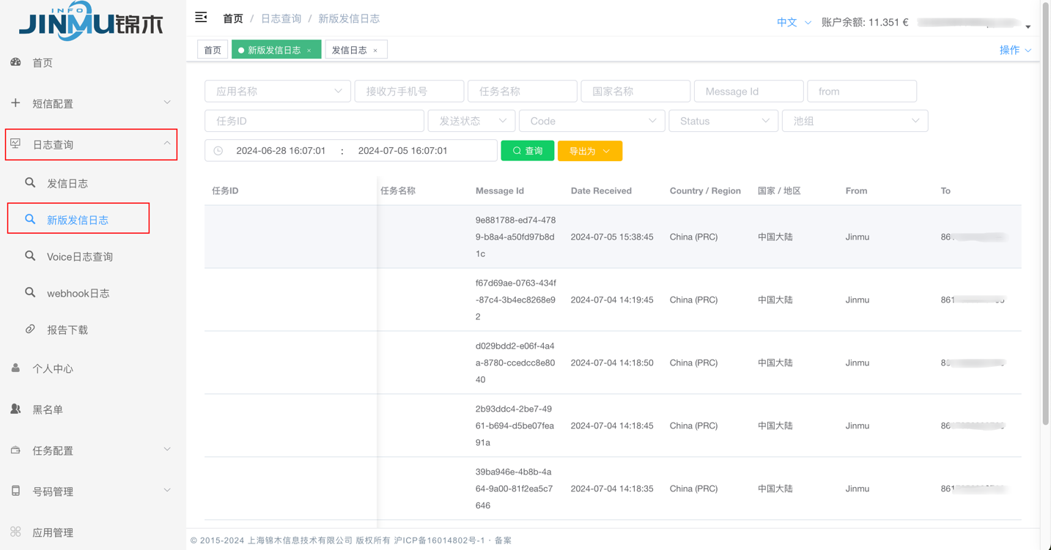Click the clock icon in date range field

click(x=218, y=151)
